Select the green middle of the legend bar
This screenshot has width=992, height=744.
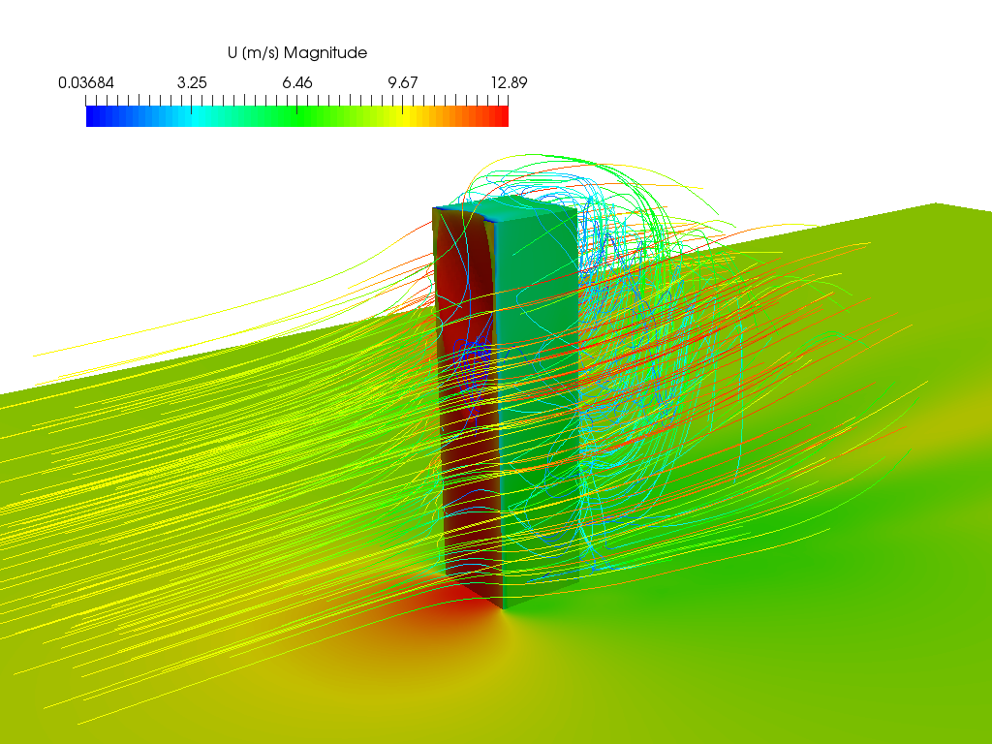click(300, 116)
